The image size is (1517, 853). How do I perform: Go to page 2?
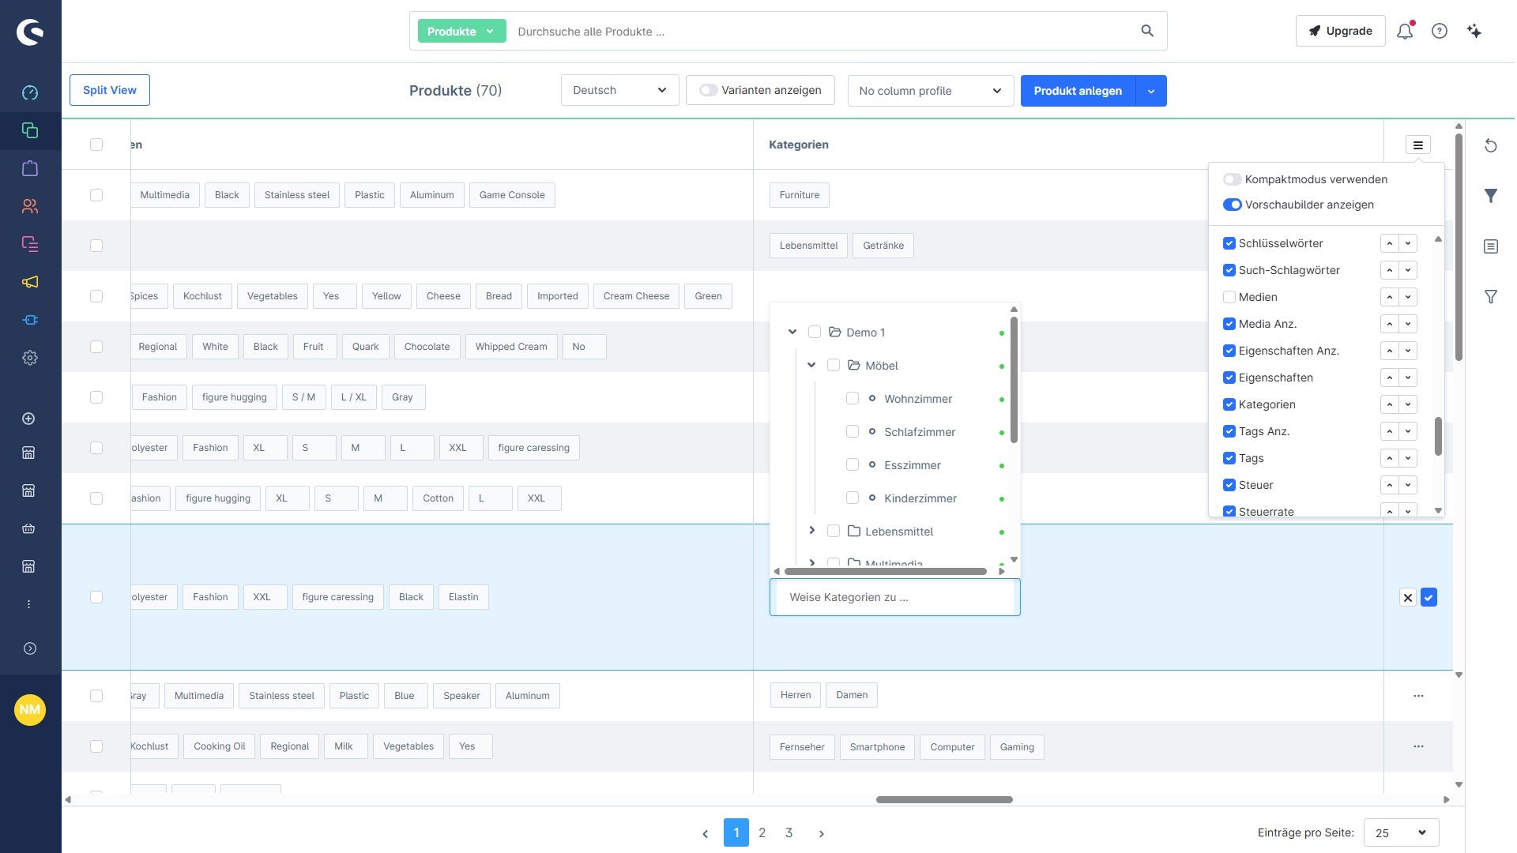coord(762,832)
